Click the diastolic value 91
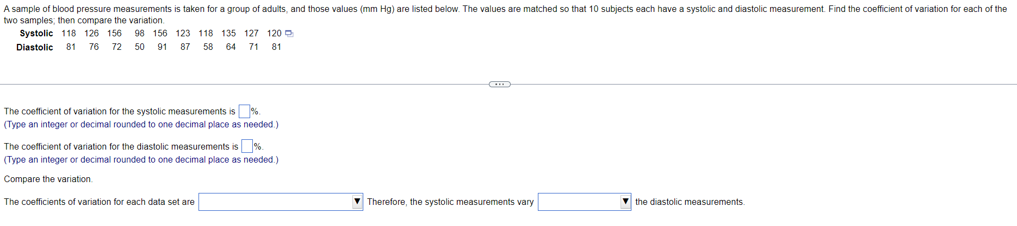 (x=163, y=47)
